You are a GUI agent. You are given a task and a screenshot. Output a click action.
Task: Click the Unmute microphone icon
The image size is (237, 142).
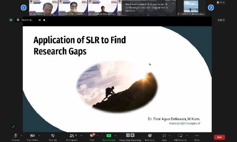16,136
